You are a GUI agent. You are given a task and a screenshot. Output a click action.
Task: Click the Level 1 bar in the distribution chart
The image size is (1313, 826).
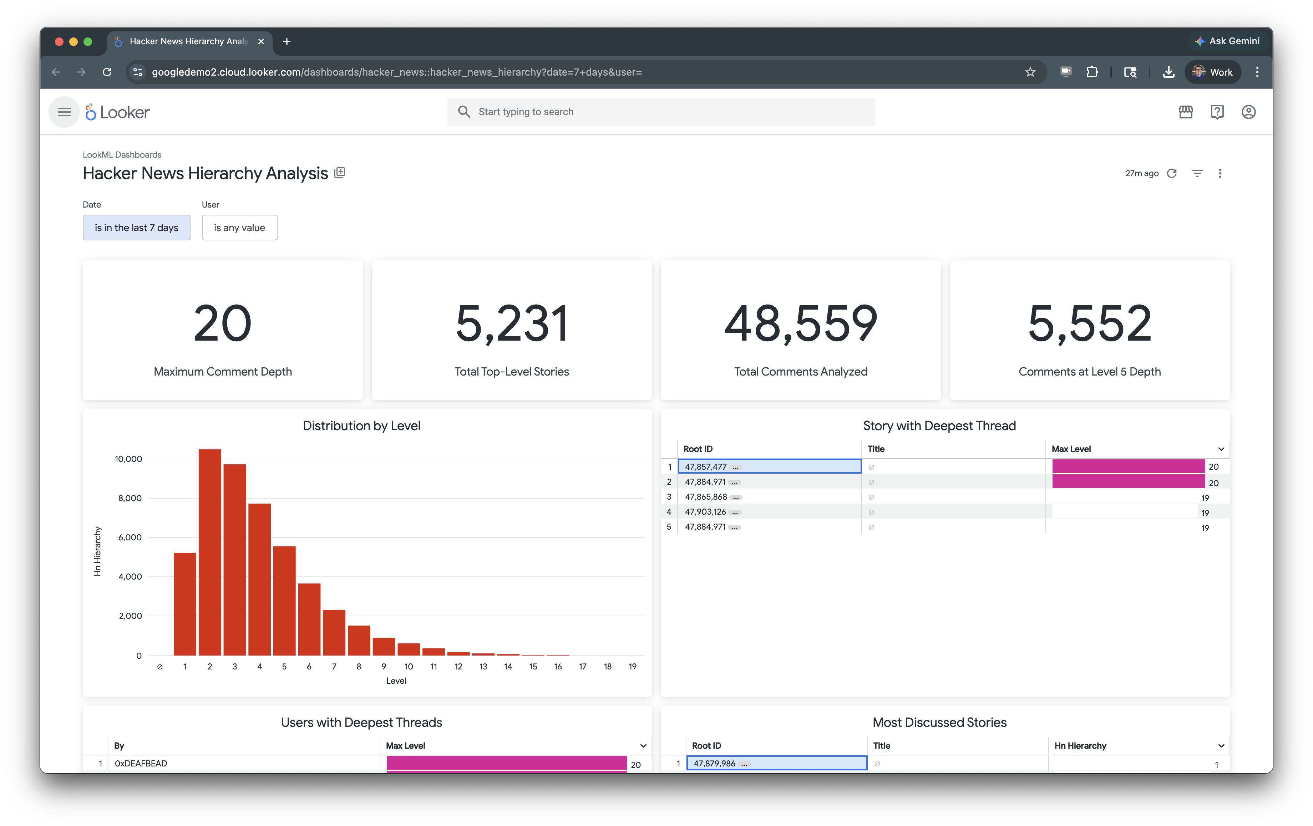click(185, 603)
